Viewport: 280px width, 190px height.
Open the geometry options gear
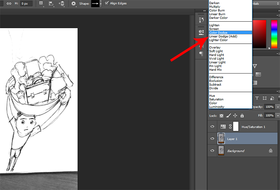click(73, 3)
